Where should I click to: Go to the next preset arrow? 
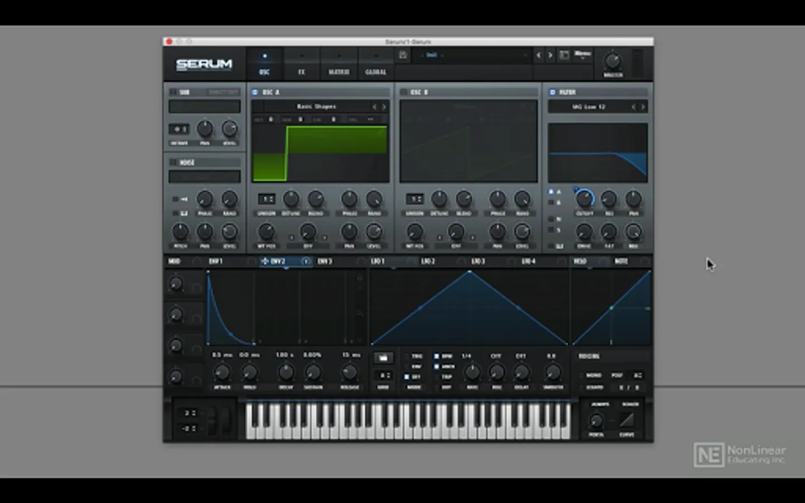(x=550, y=55)
